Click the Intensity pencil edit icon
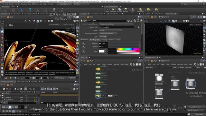Screen dimensions: 206x116 83,43
